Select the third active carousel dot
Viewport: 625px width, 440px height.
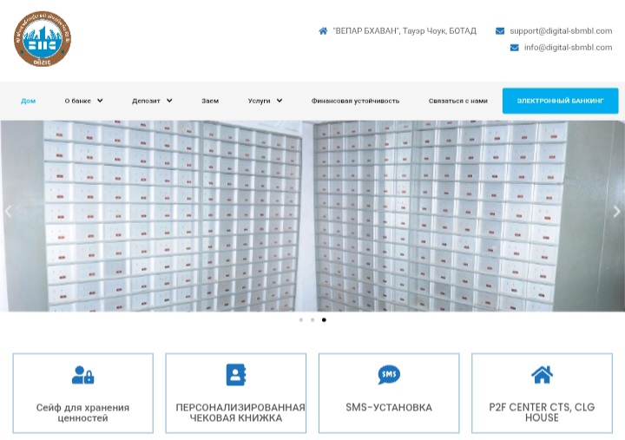pyautogui.click(x=324, y=319)
